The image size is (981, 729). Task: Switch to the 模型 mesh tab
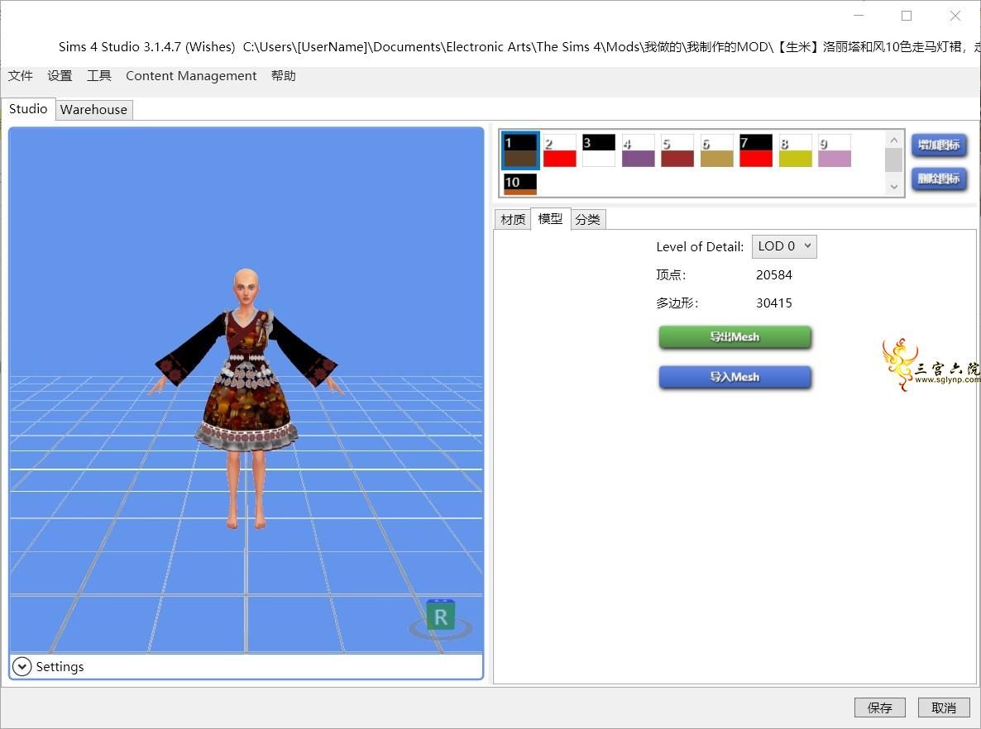point(551,219)
